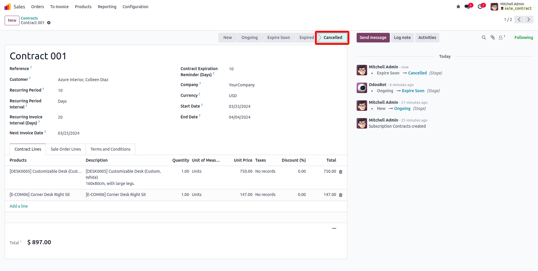The width and height of the screenshot is (538, 271).
Task: Go to the next record arrow
Action: 529,19
